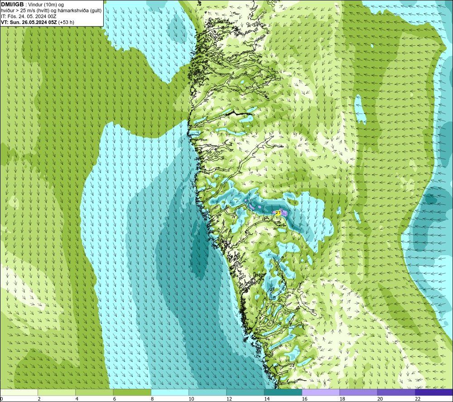
Task: Click the 0–2 m/s pale legend swatch
Action: pyautogui.click(x=19, y=392)
